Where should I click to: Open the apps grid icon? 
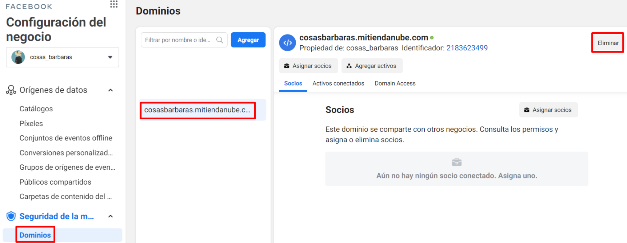114,4
